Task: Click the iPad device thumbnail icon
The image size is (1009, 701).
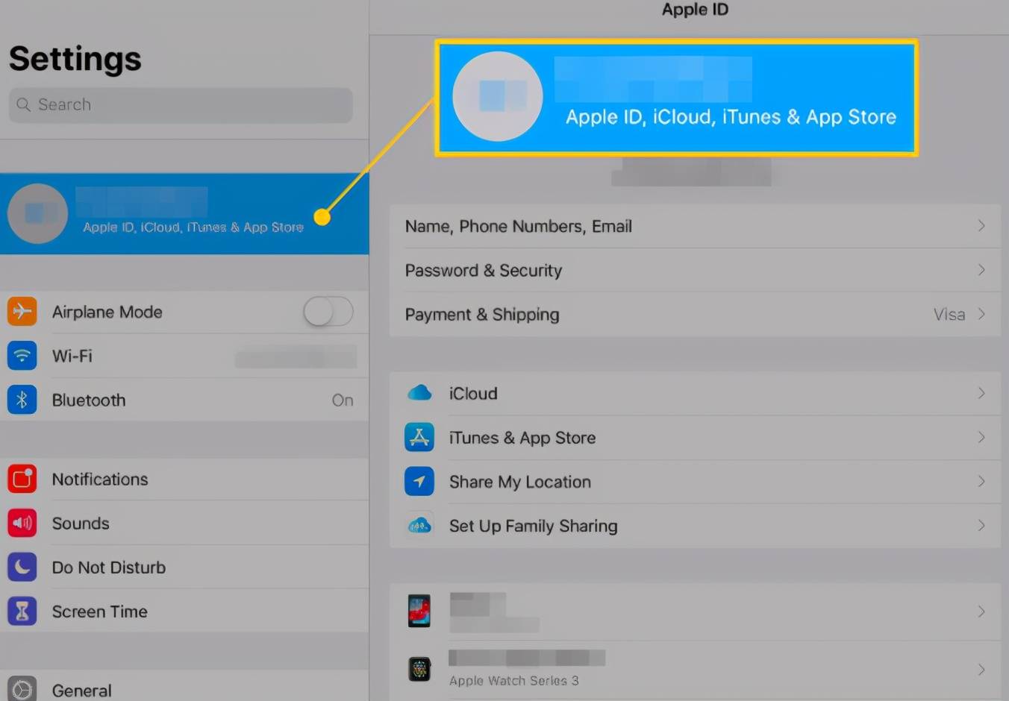Action: coord(419,611)
